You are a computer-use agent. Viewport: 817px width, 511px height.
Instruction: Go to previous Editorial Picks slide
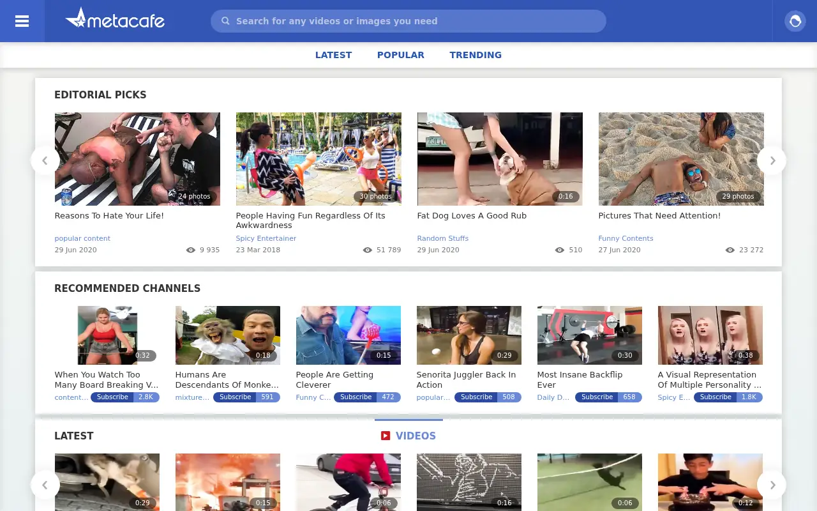(45, 160)
